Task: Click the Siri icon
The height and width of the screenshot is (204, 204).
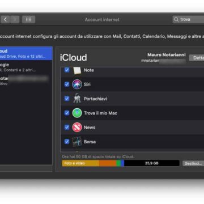Action: click(x=77, y=84)
